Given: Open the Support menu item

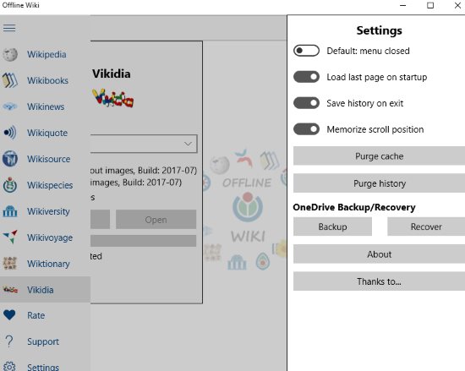Looking at the screenshot, I should click(x=45, y=341).
